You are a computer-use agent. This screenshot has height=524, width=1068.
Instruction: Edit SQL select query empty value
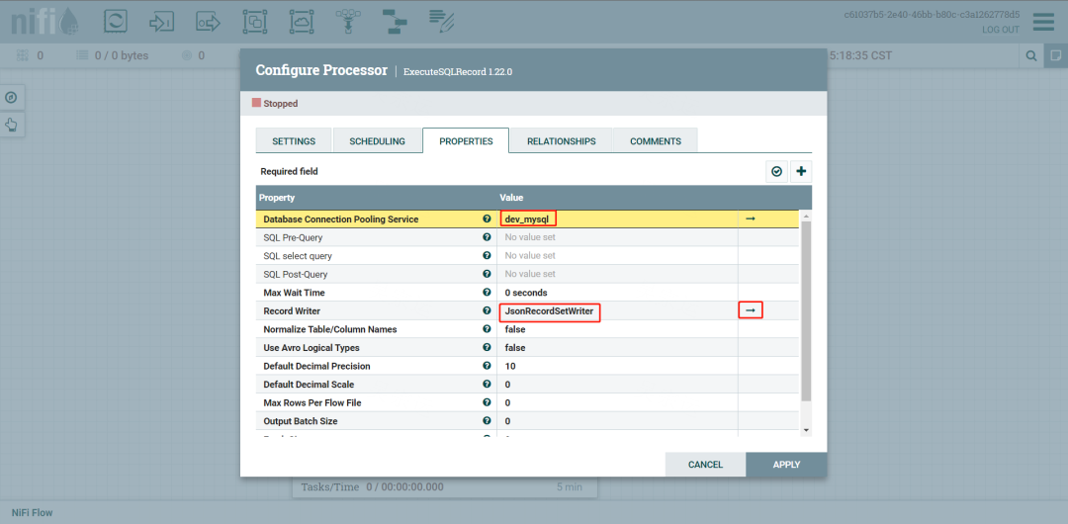(618, 255)
